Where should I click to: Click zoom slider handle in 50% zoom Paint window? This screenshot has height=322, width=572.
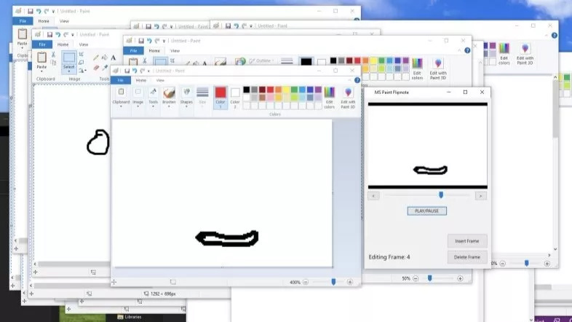tap(430, 278)
